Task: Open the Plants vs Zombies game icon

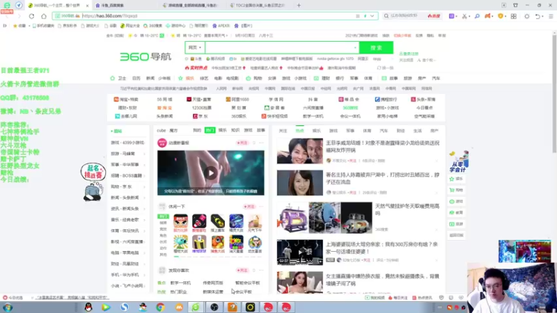Action: pos(180,242)
